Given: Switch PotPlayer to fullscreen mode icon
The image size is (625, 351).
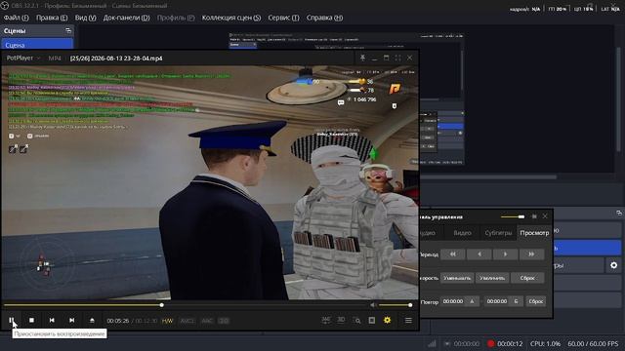Looking at the screenshot, I should coord(397,58).
